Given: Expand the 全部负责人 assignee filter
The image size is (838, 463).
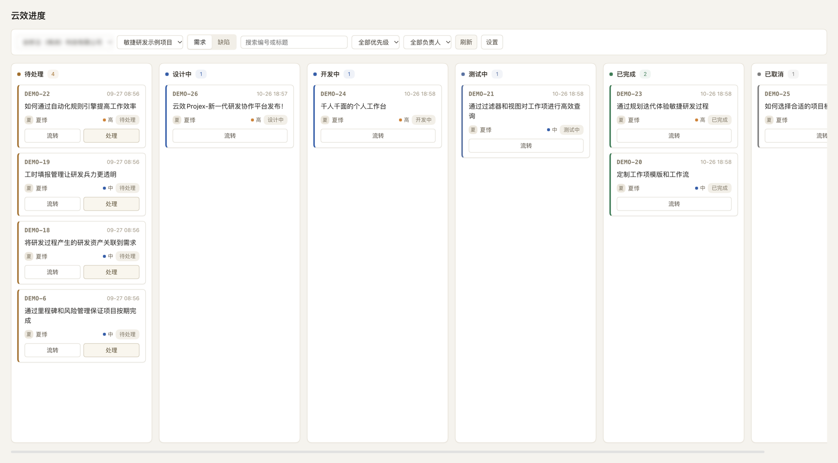Looking at the screenshot, I should pos(427,42).
